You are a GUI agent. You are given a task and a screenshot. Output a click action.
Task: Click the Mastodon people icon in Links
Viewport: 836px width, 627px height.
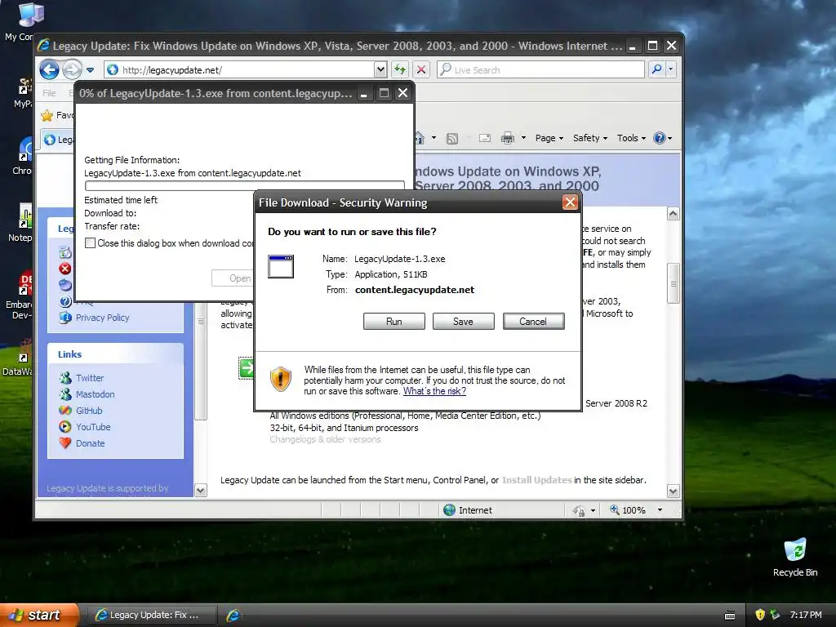click(x=65, y=394)
